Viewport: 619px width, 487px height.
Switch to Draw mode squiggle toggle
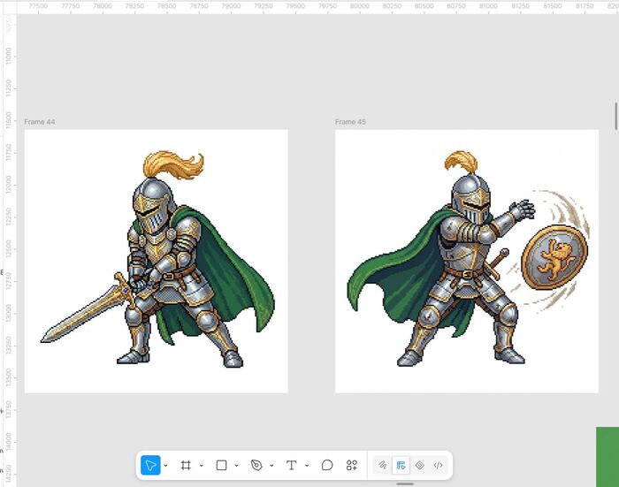click(x=382, y=465)
